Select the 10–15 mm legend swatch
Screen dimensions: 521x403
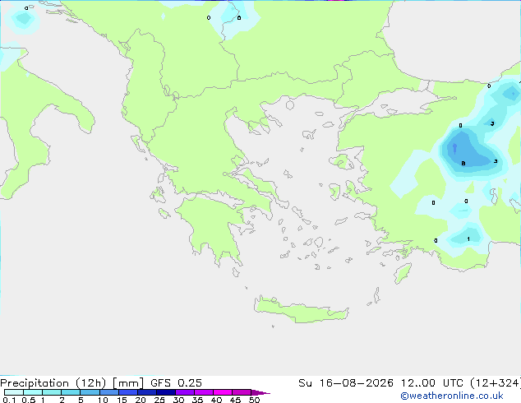pos(109,392)
